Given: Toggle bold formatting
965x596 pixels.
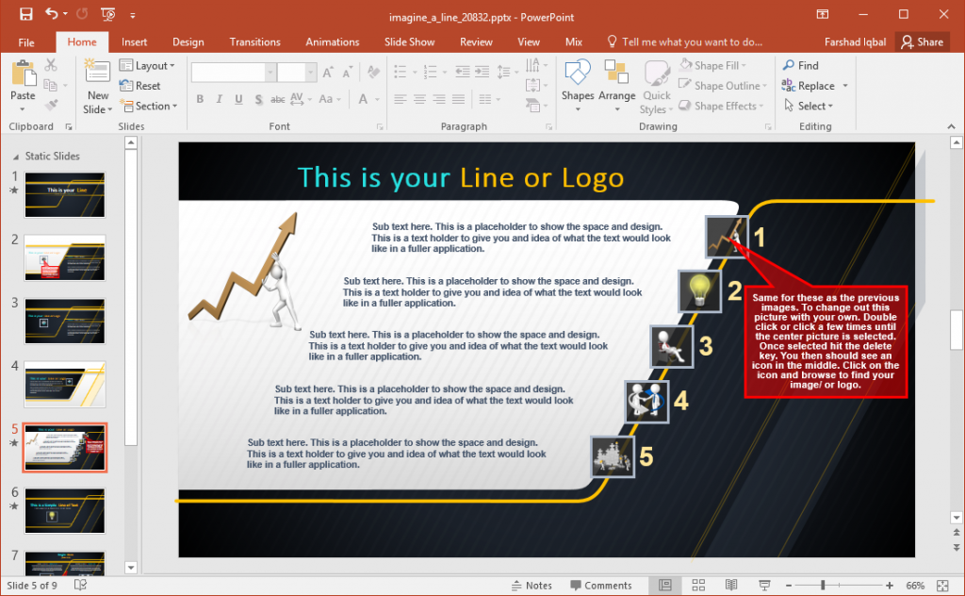Looking at the screenshot, I should (199, 98).
